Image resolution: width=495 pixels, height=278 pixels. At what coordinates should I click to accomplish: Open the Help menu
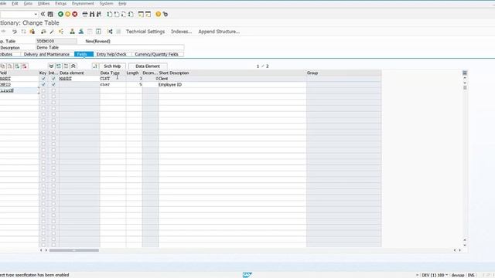tap(122, 3)
